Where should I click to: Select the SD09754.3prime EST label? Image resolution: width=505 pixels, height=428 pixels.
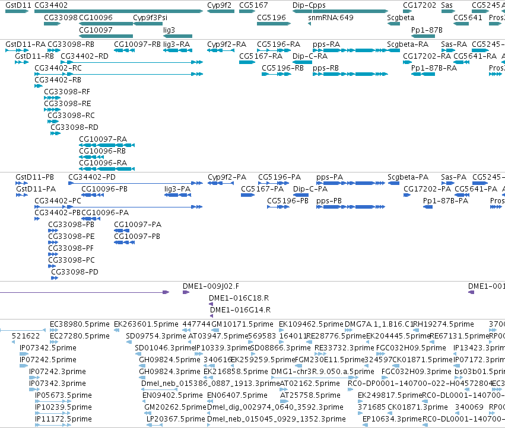(x=156, y=336)
